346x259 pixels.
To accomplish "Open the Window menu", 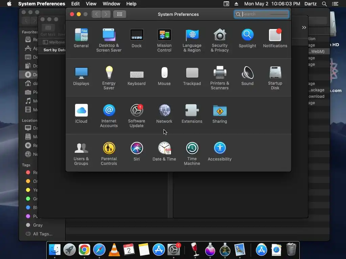I will click(x=112, y=4).
